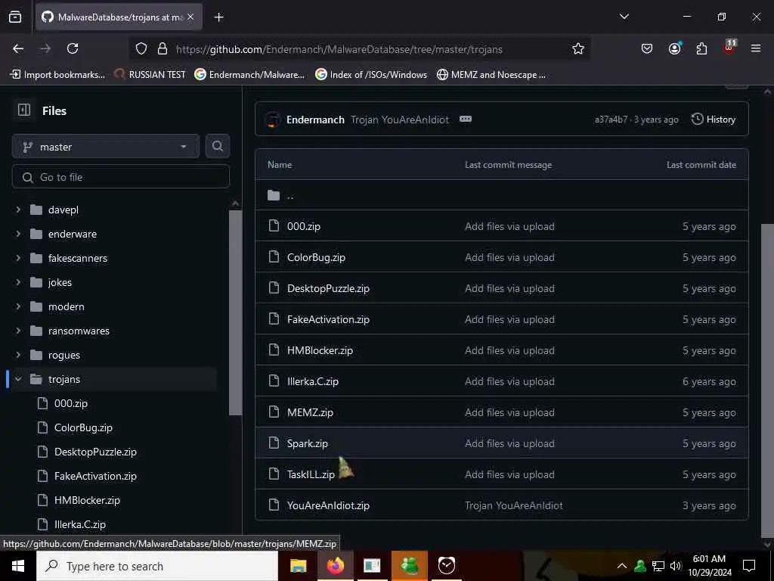Collapse the trojans folder
The image size is (774, 581).
[x=18, y=379]
